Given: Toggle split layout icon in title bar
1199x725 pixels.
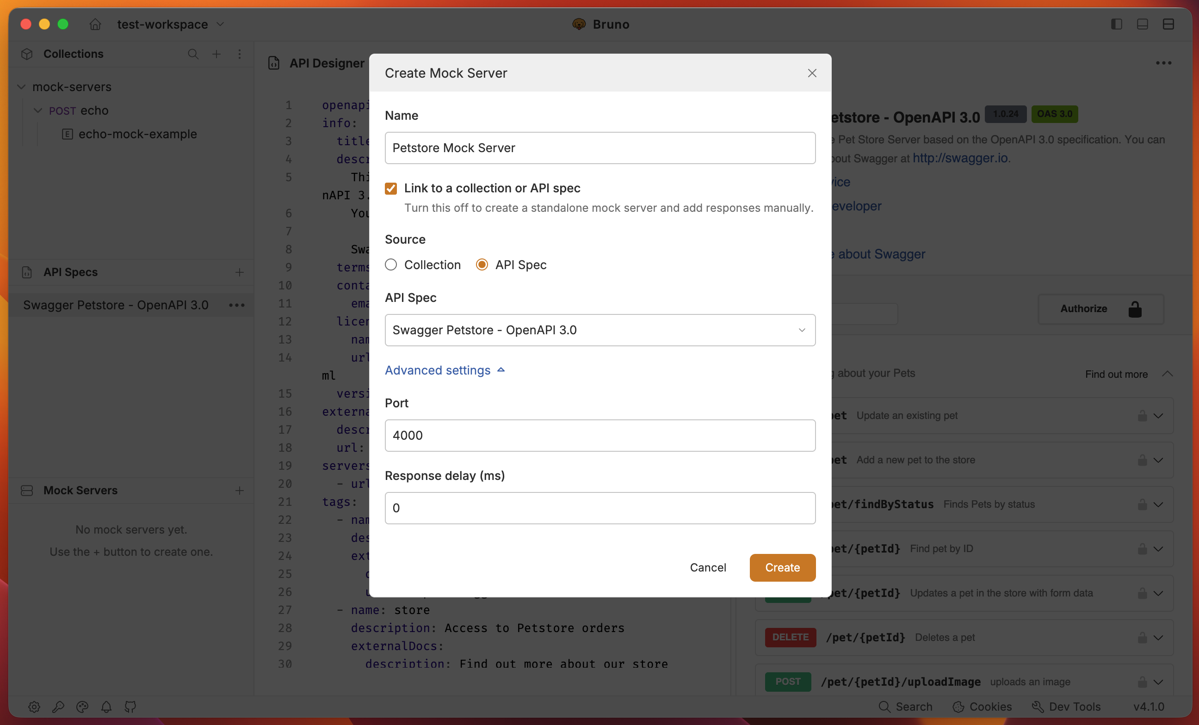Looking at the screenshot, I should (x=1168, y=24).
